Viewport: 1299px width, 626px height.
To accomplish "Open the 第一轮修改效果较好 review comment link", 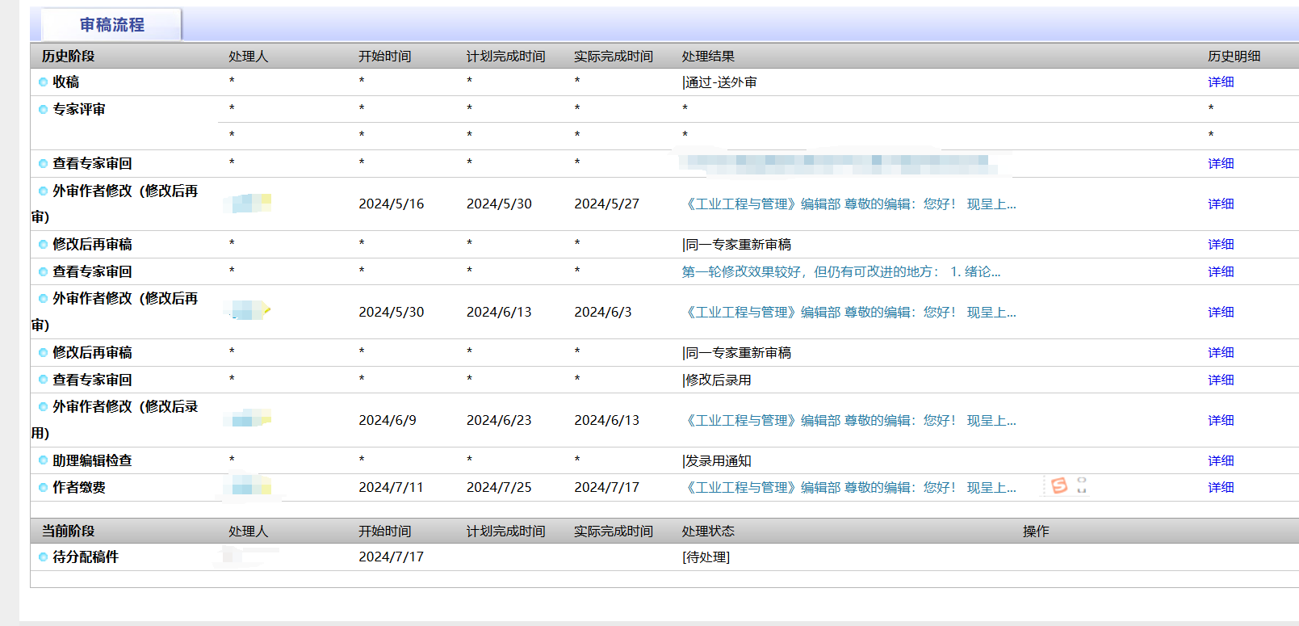I will 841,272.
